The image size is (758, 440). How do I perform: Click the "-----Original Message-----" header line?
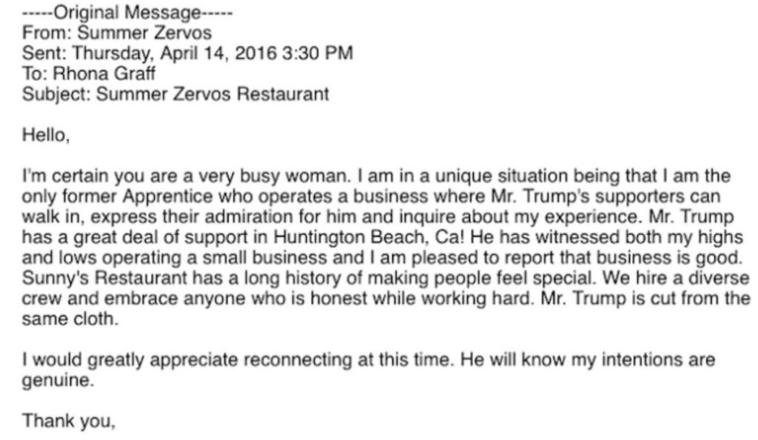(x=127, y=13)
